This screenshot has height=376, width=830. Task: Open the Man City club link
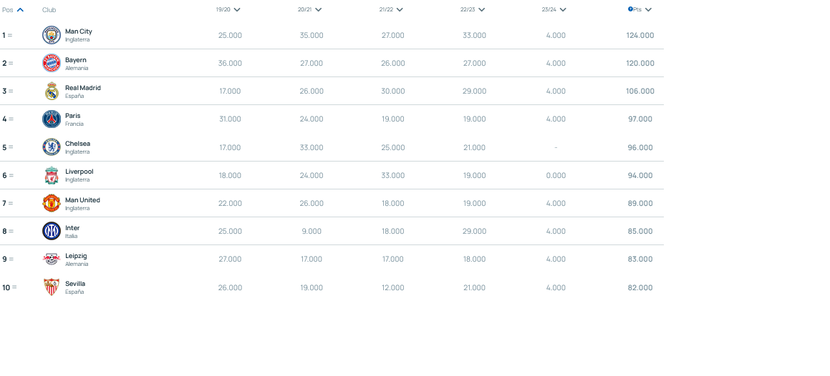pos(78,31)
